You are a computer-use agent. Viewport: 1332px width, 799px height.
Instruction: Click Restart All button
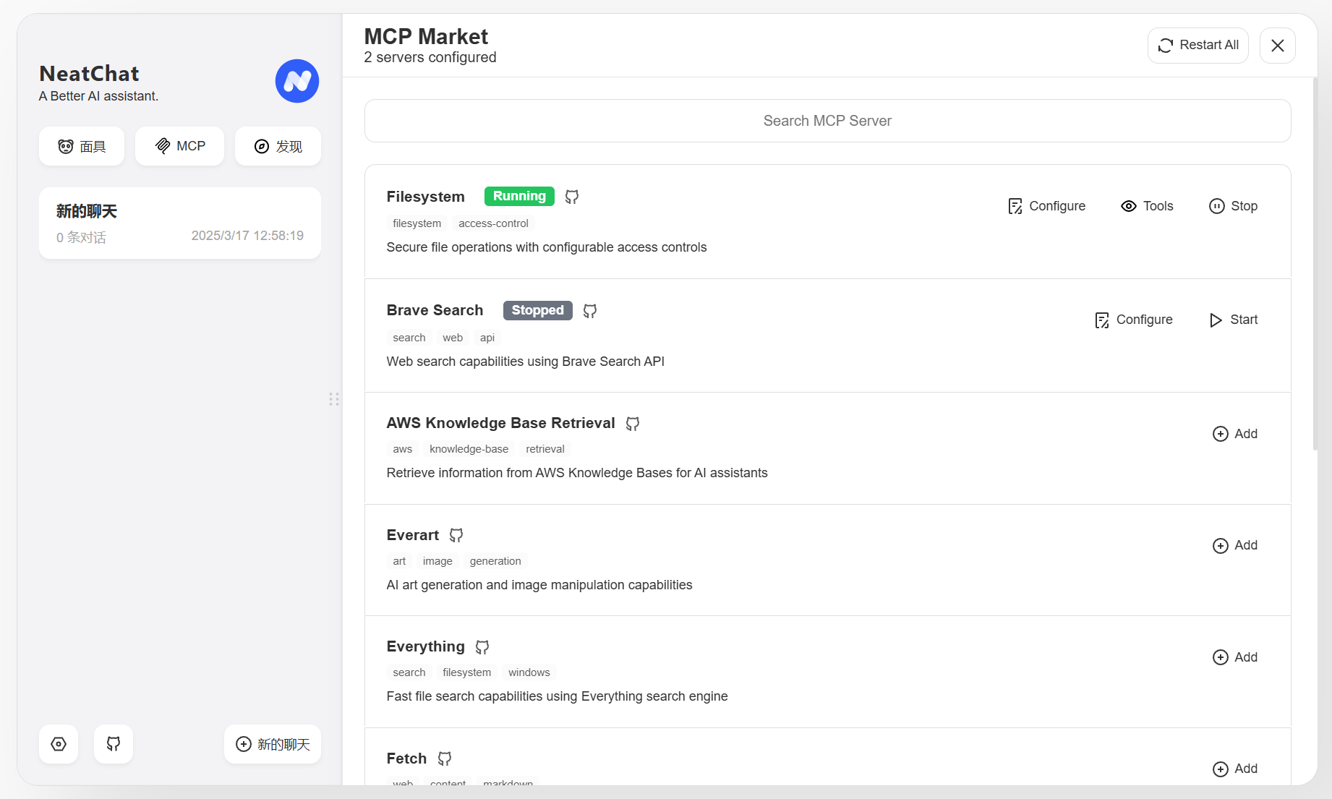pos(1197,46)
